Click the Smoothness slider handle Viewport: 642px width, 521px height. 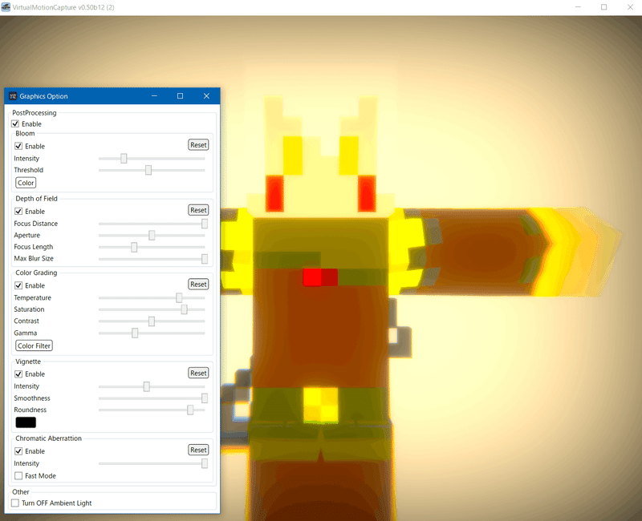[205, 398]
